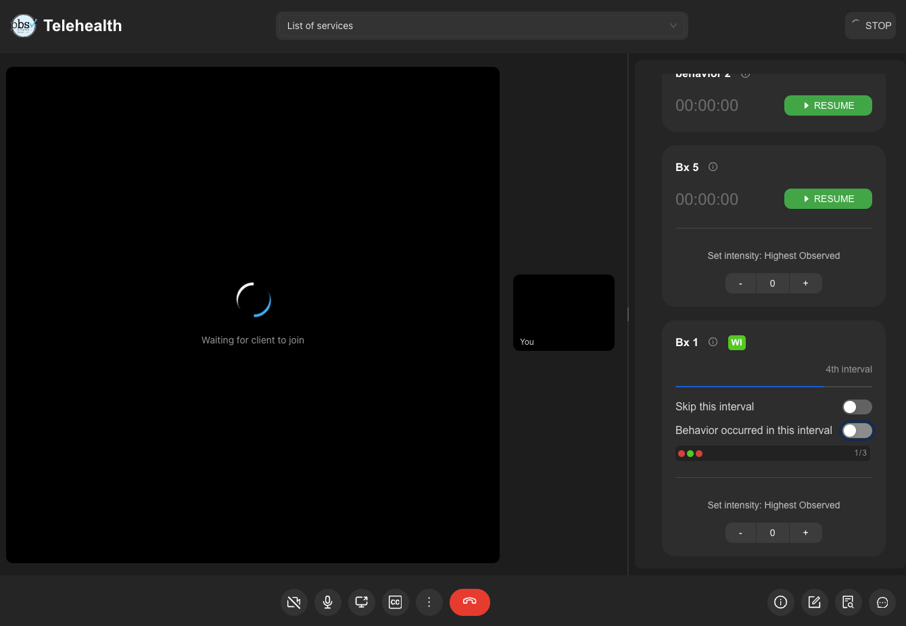Viewport: 906px width, 626px height.
Task: Toggle Behavior occurred in this interval switch
Action: pos(857,431)
